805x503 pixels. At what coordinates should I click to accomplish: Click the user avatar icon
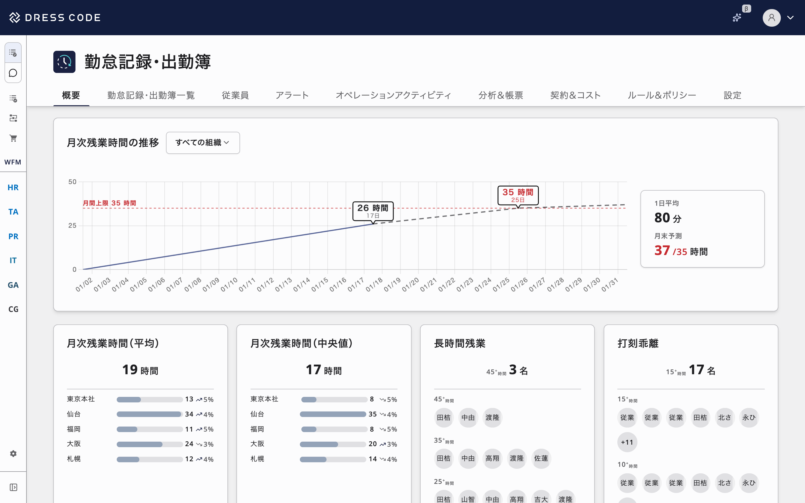pos(772,18)
